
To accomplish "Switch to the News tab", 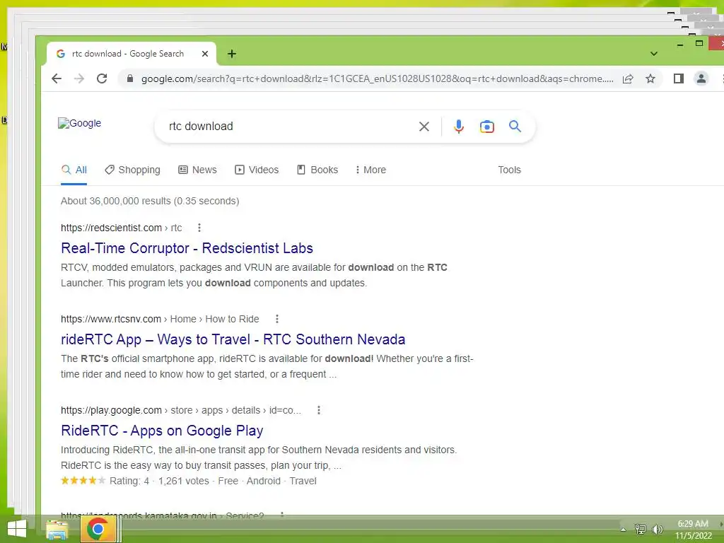I will (198, 170).
